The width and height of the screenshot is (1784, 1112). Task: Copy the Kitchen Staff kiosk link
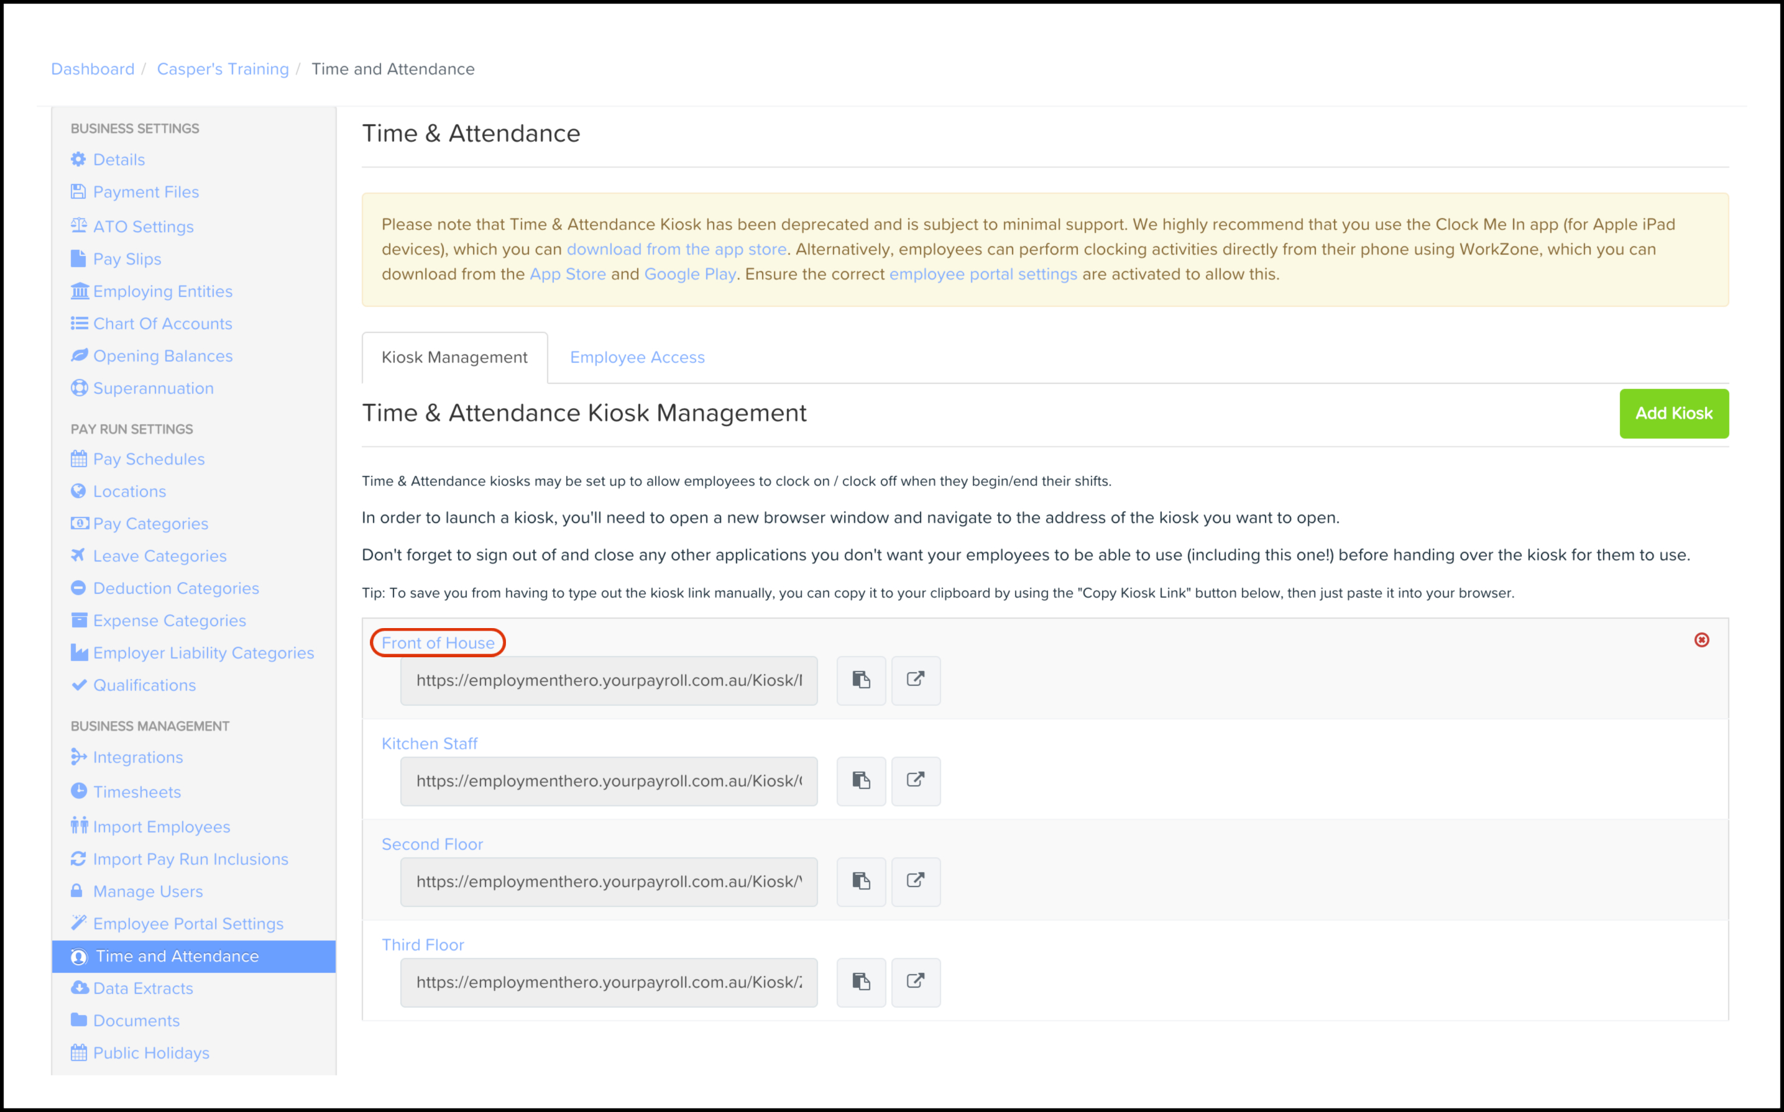pyautogui.click(x=861, y=781)
